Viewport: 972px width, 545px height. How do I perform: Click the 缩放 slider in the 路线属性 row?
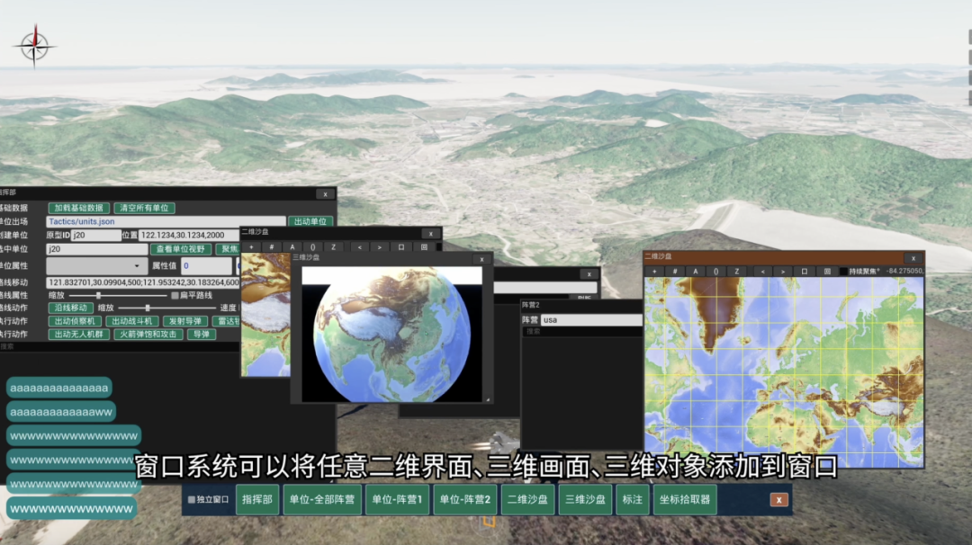click(118, 295)
